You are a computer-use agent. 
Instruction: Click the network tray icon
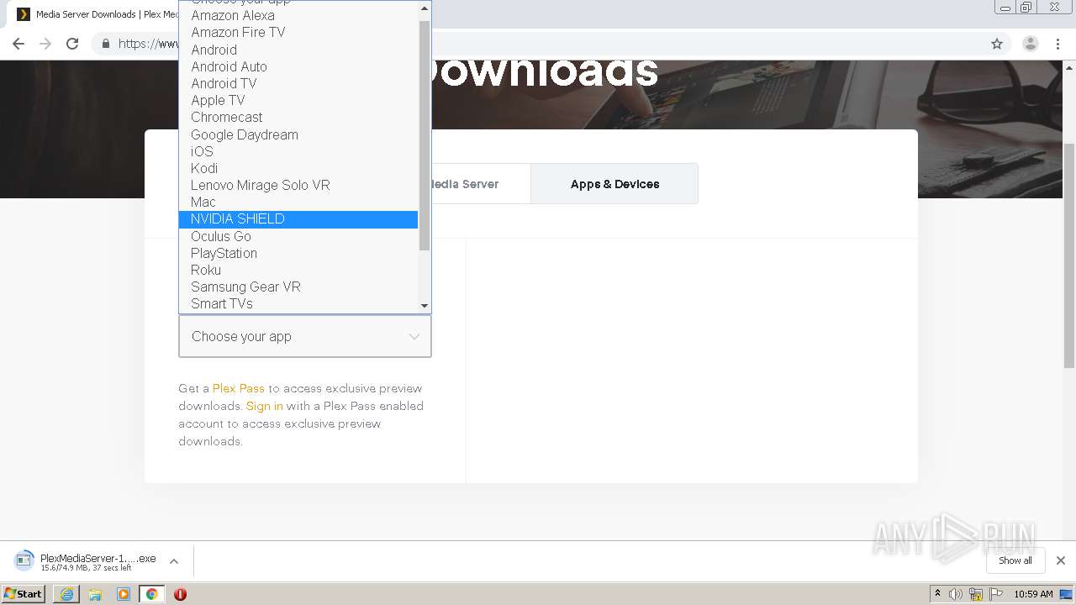point(976,594)
